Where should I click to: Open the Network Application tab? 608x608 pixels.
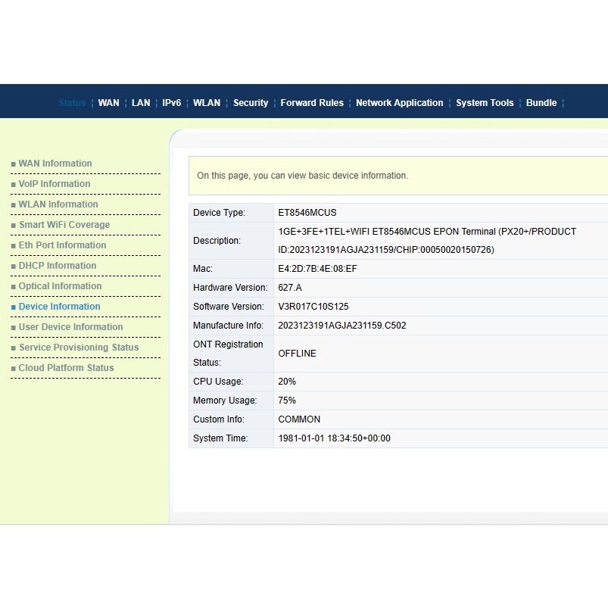(399, 103)
